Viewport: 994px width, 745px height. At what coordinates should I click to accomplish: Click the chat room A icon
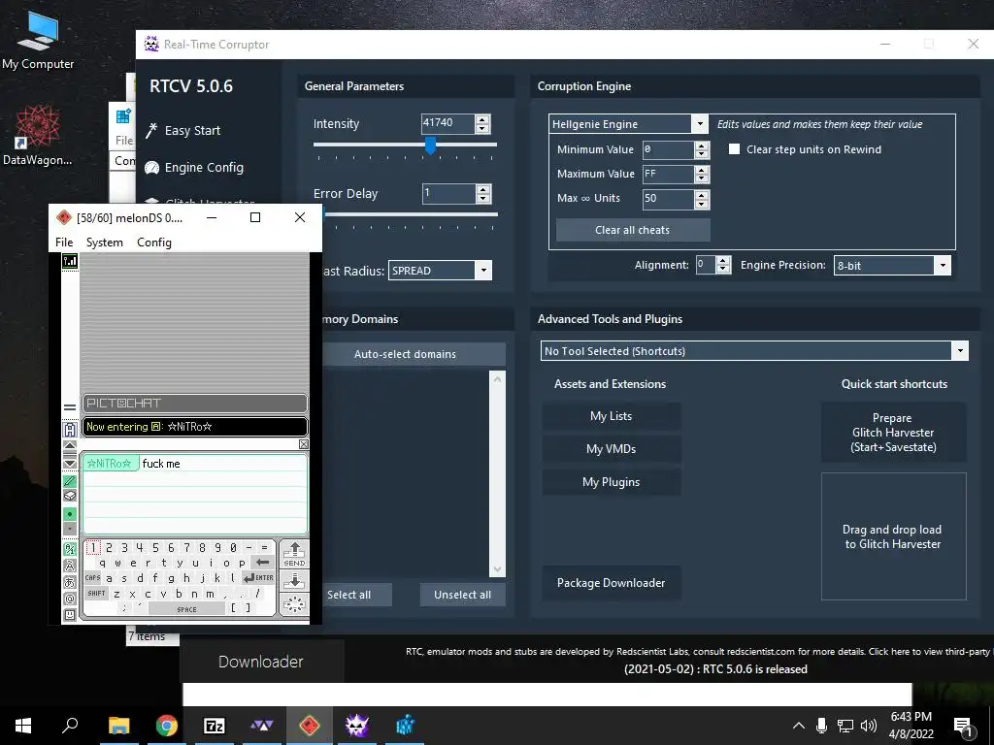tap(70, 429)
